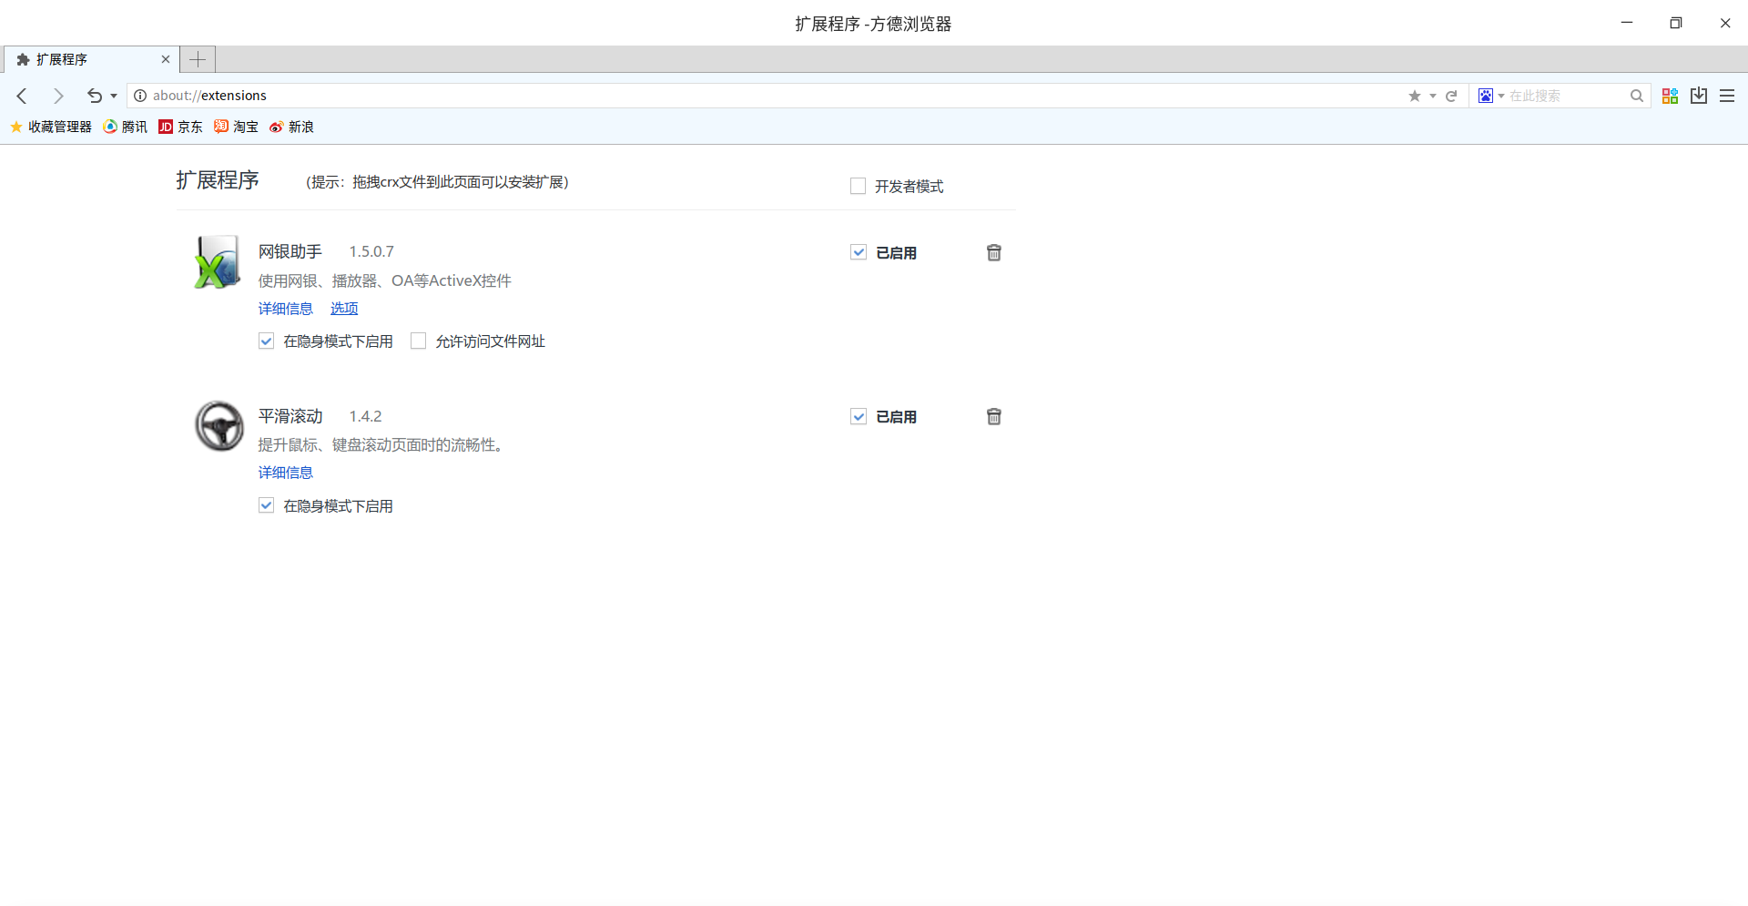Toggle 允许访问文件网址 checkbox
Screen dimensions: 1748x906
[x=419, y=341]
